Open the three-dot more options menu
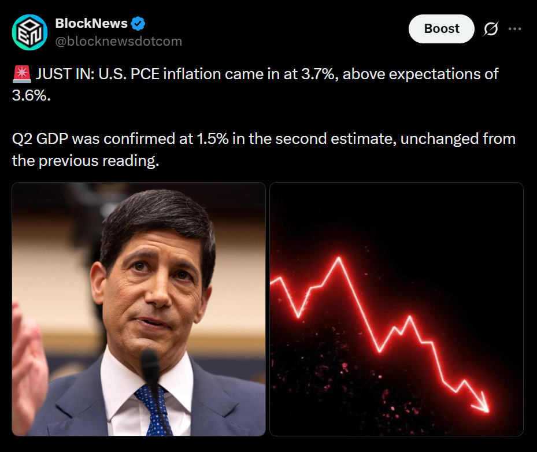 point(514,29)
